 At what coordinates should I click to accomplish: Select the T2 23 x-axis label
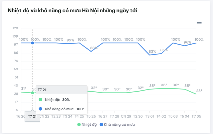point(56,116)
